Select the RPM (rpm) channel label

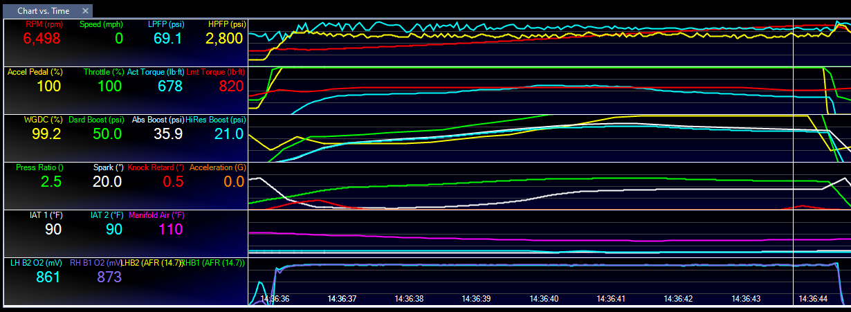[43, 24]
